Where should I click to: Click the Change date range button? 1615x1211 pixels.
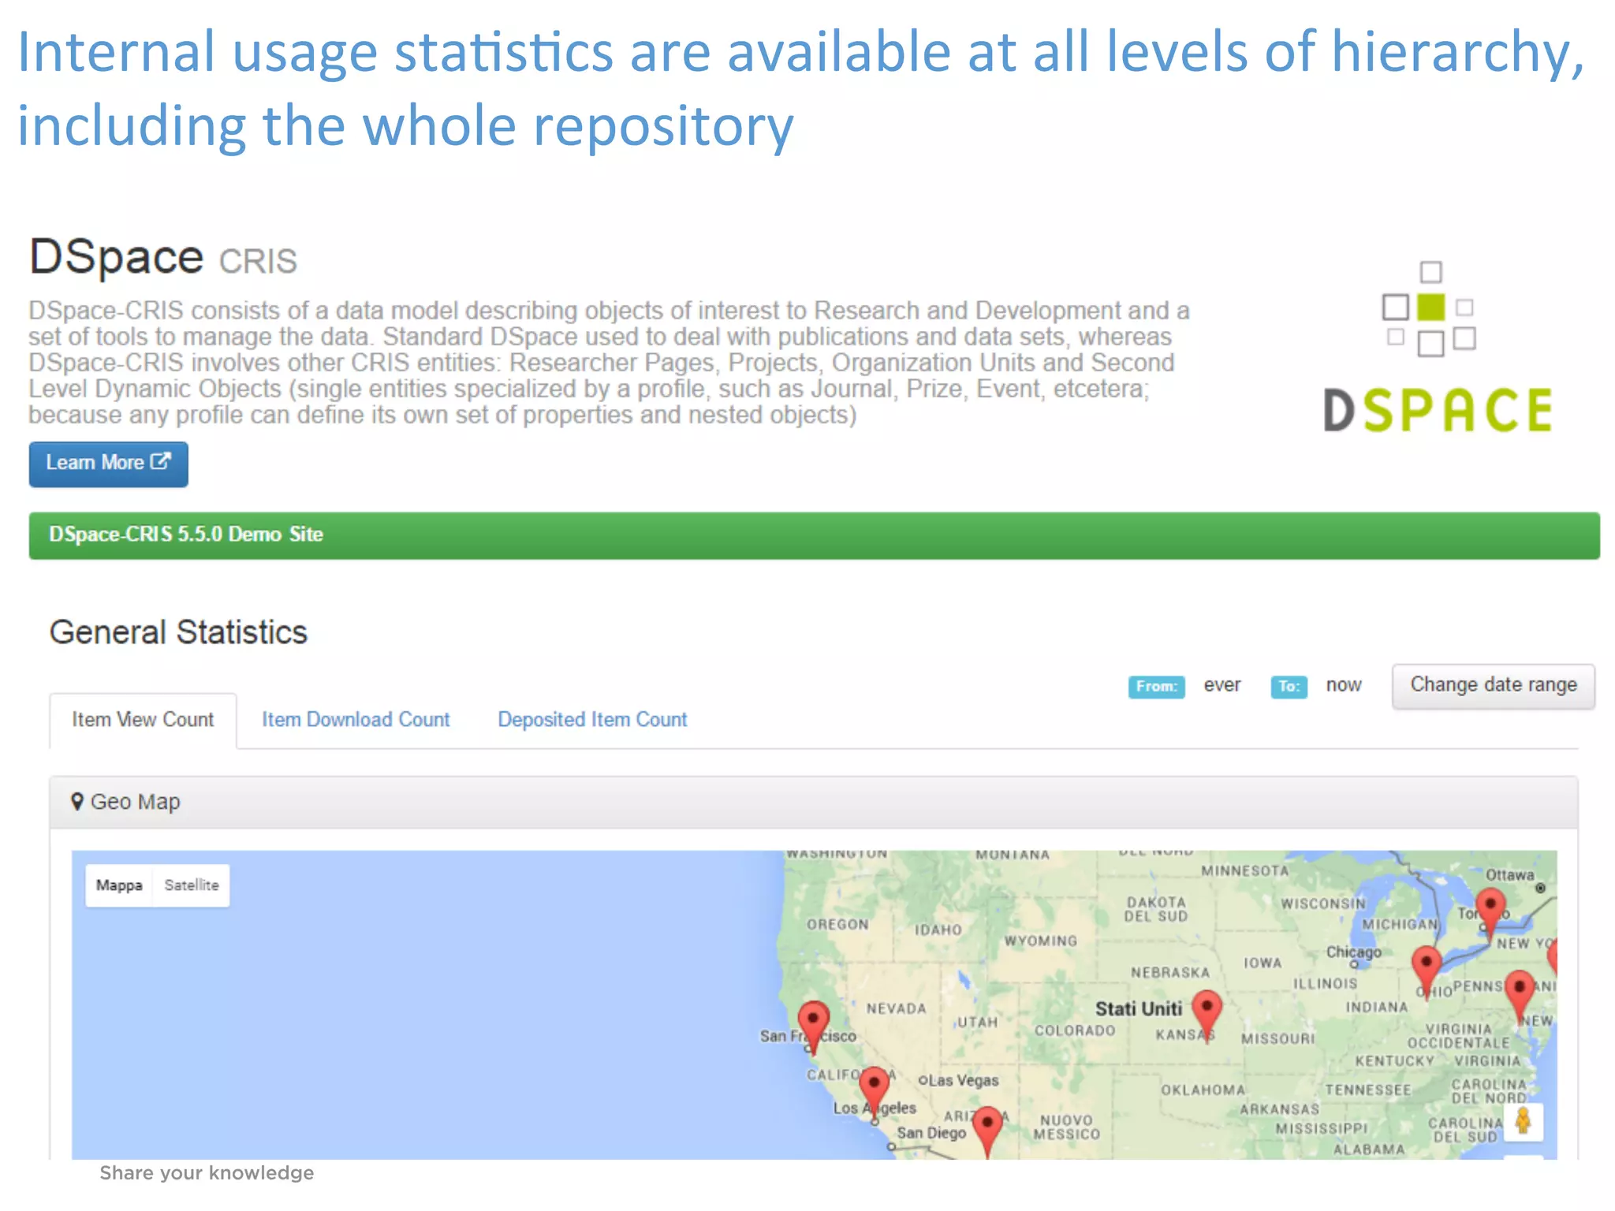click(x=1493, y=686)
